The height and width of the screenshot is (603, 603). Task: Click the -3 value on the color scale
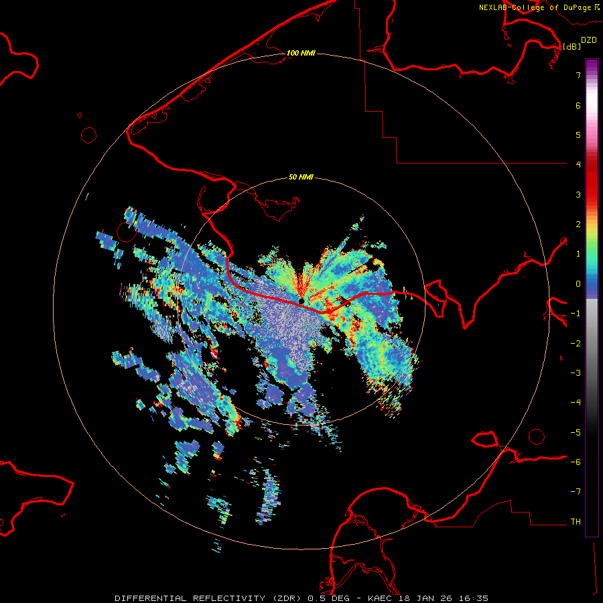point(576,373)
